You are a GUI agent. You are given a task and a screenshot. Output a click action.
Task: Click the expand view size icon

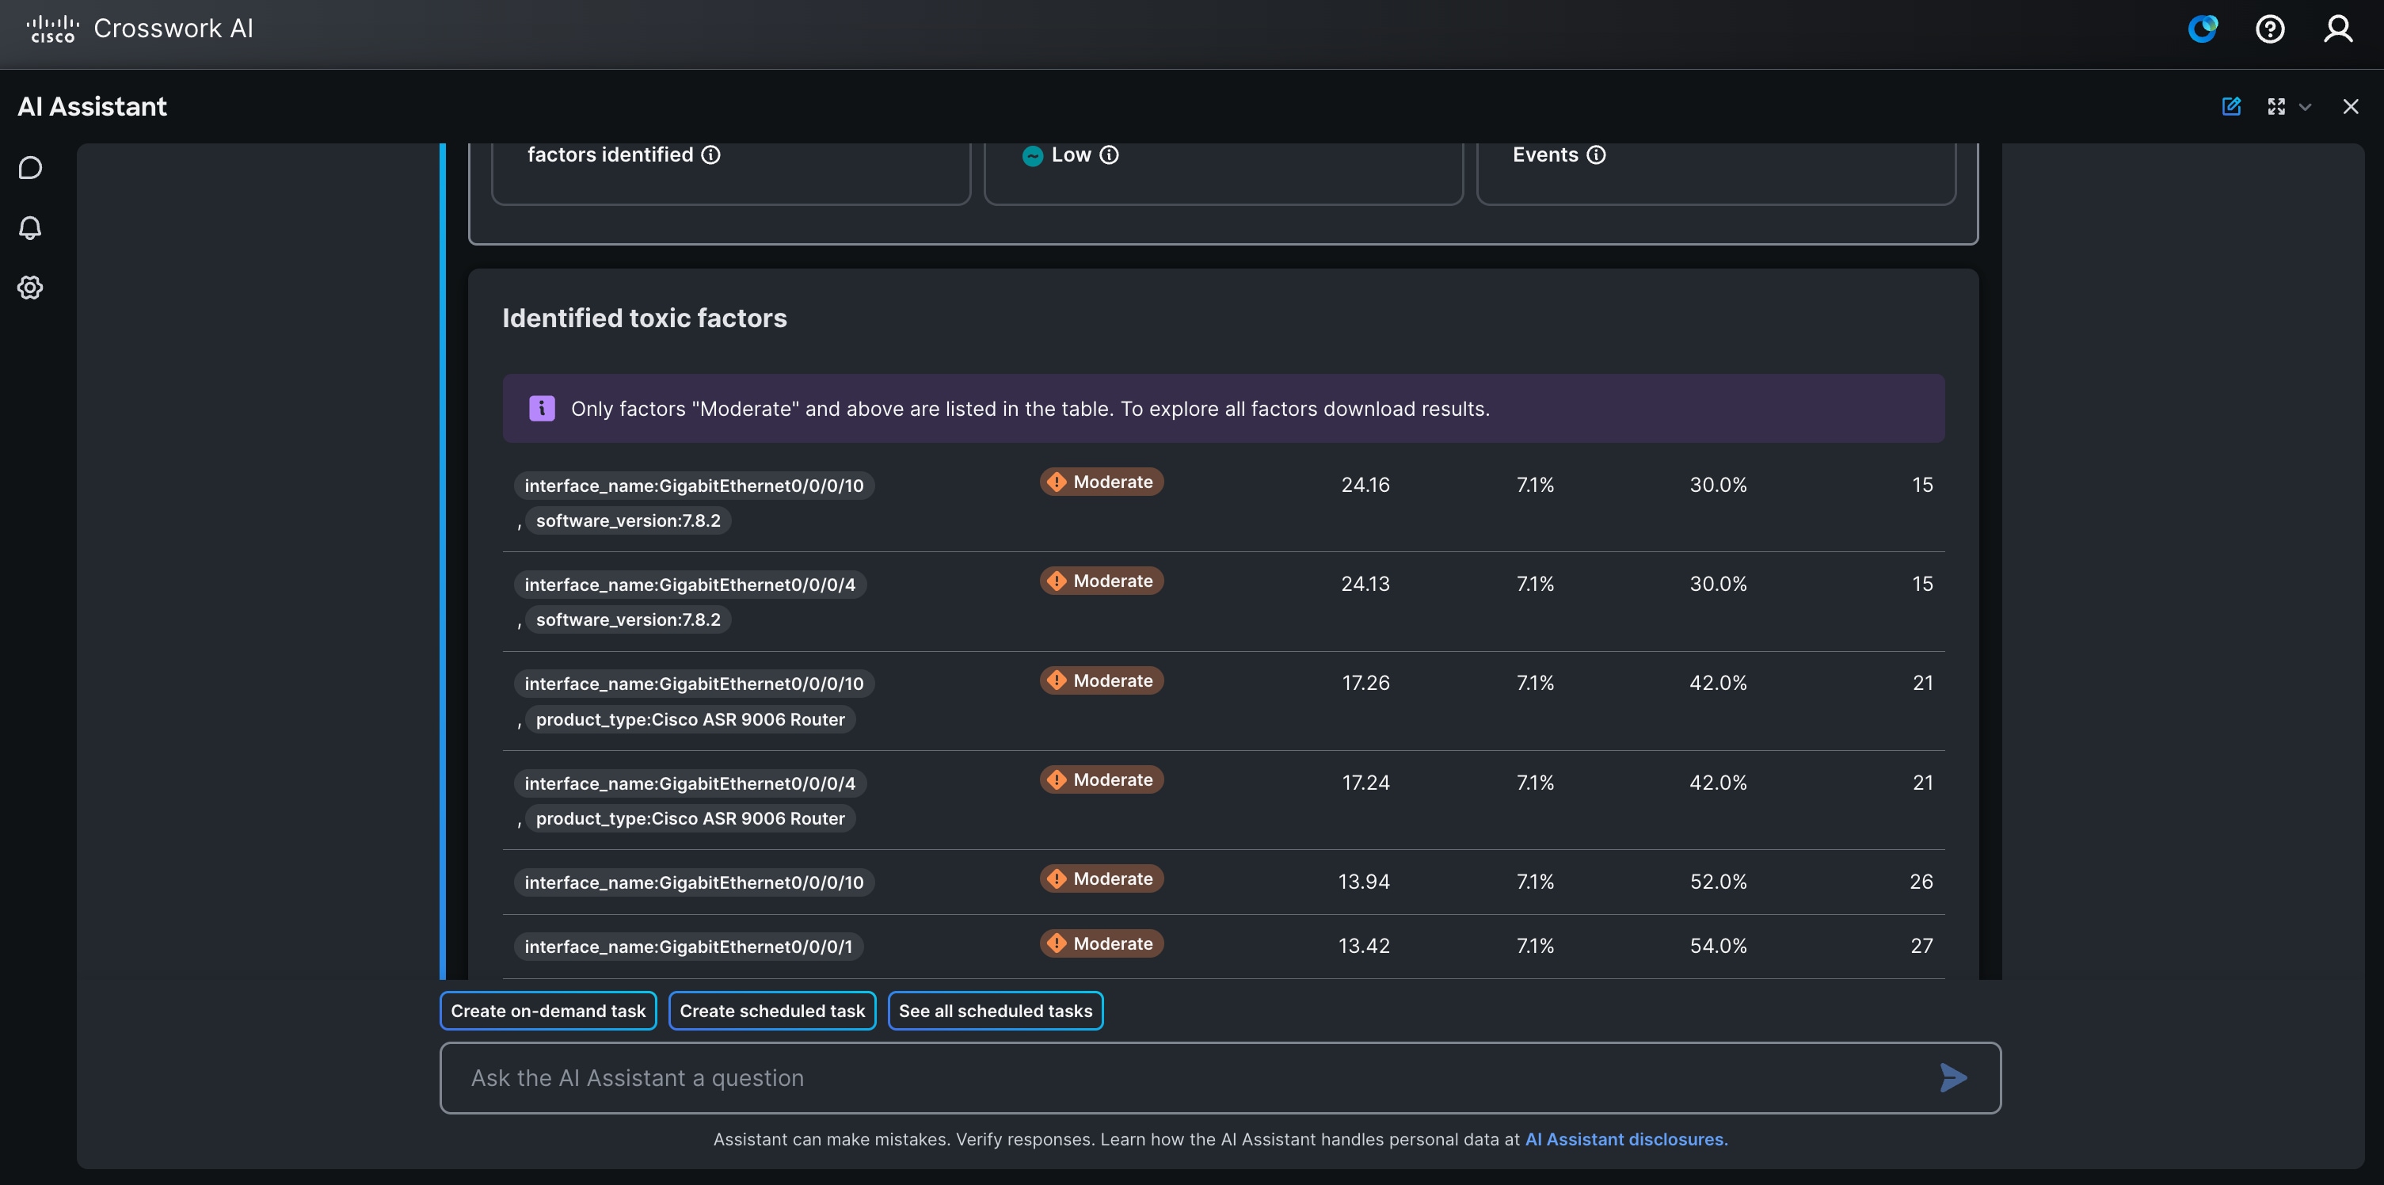(2276, 106)
